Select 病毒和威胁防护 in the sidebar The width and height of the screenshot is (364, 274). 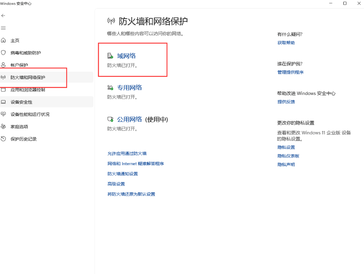[25, 53]
